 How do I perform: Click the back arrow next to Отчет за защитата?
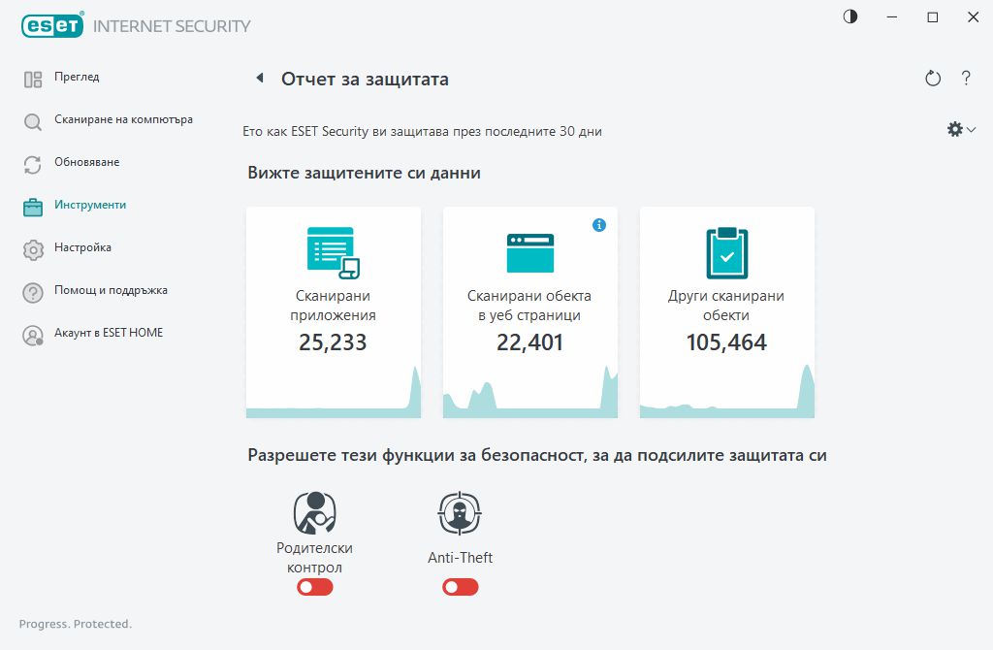[x=259, y=79]
